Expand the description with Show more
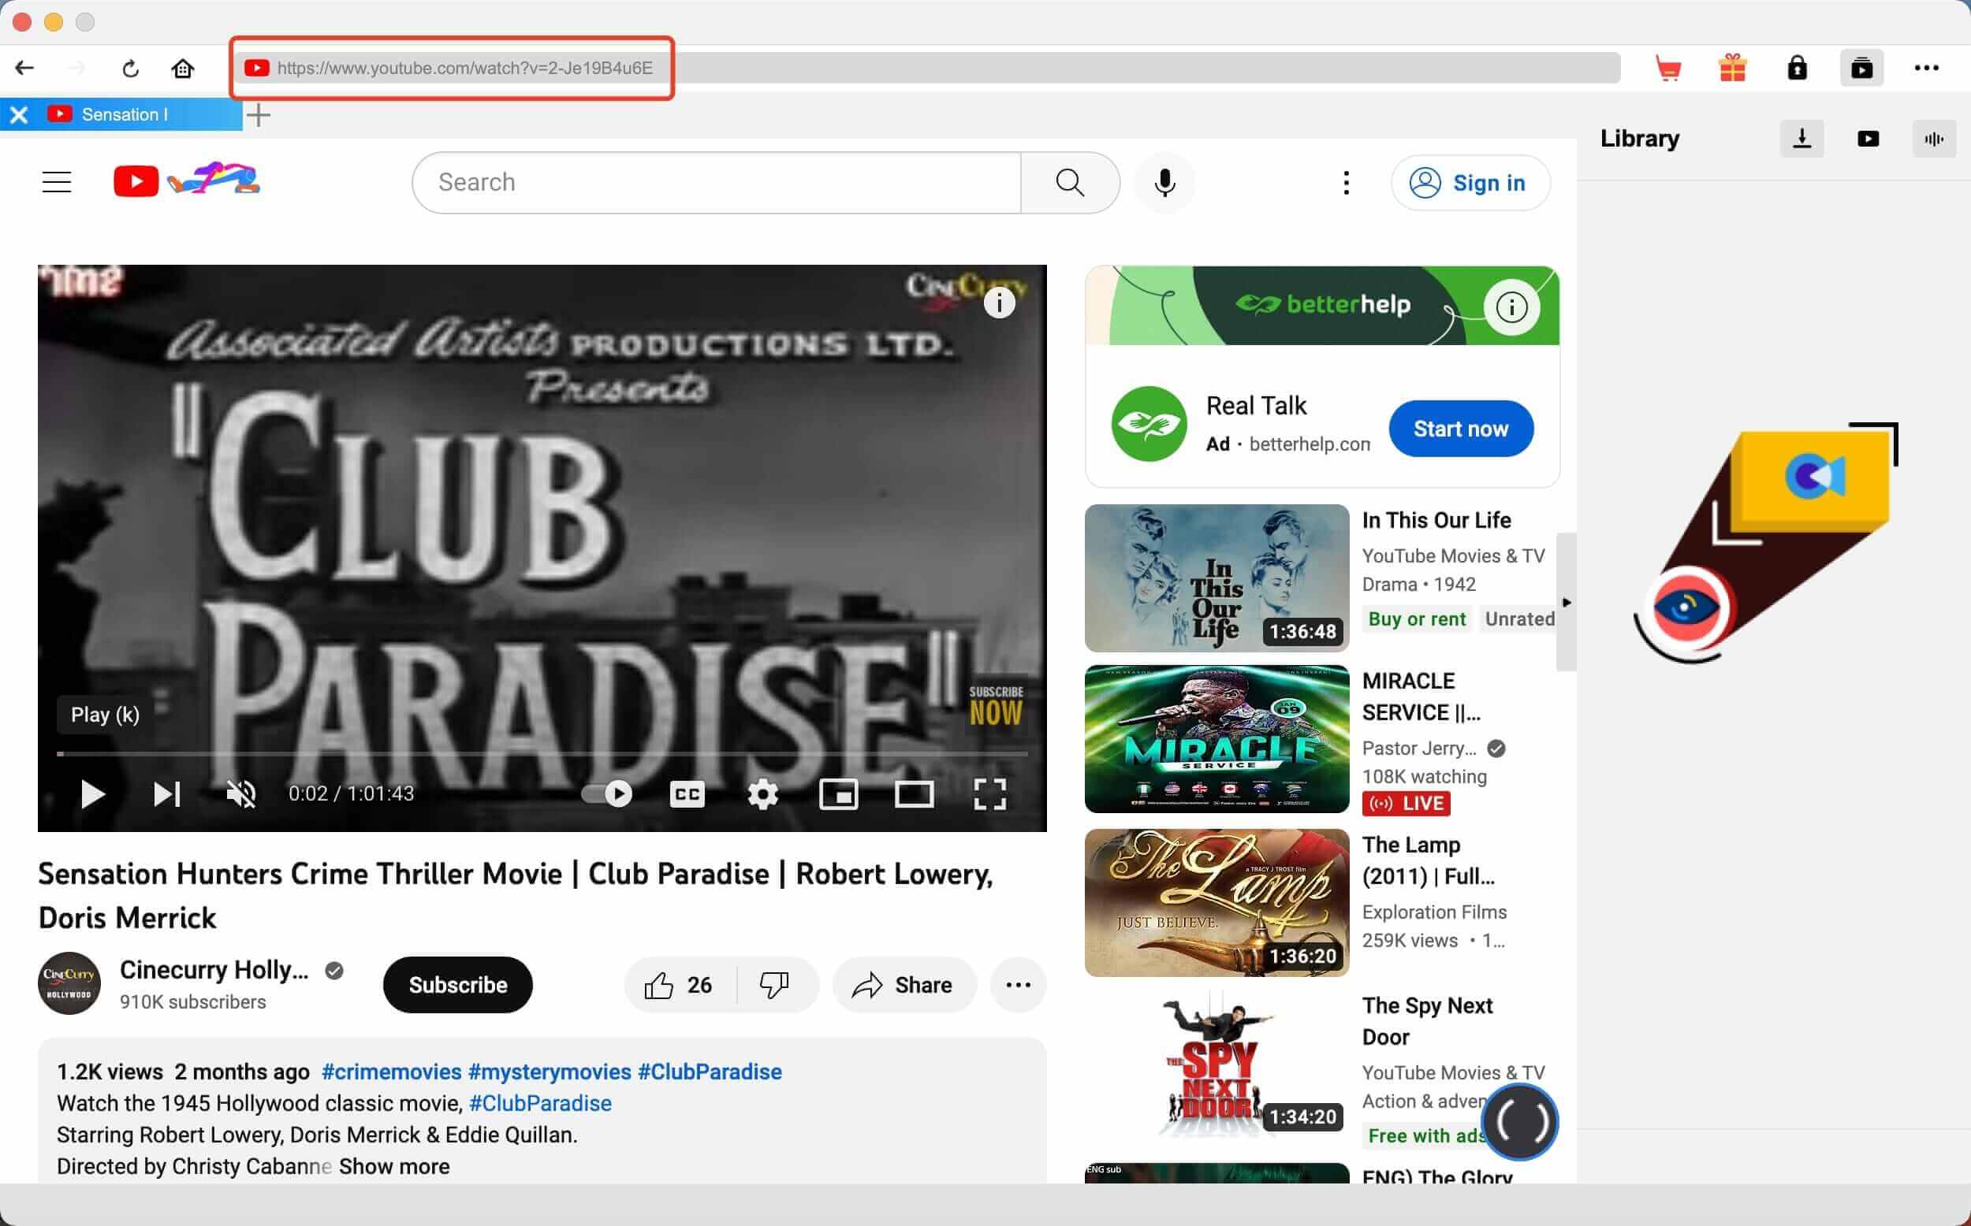This screenshot has height=1226, width=1971. tap(394, 1166)
